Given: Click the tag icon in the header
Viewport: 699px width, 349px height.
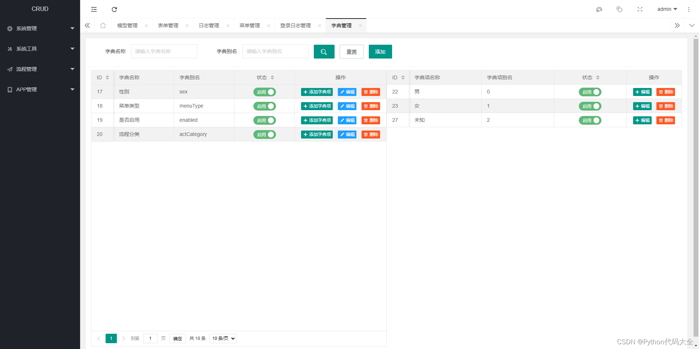Looking at the screenshot, I should click(619, 9).
